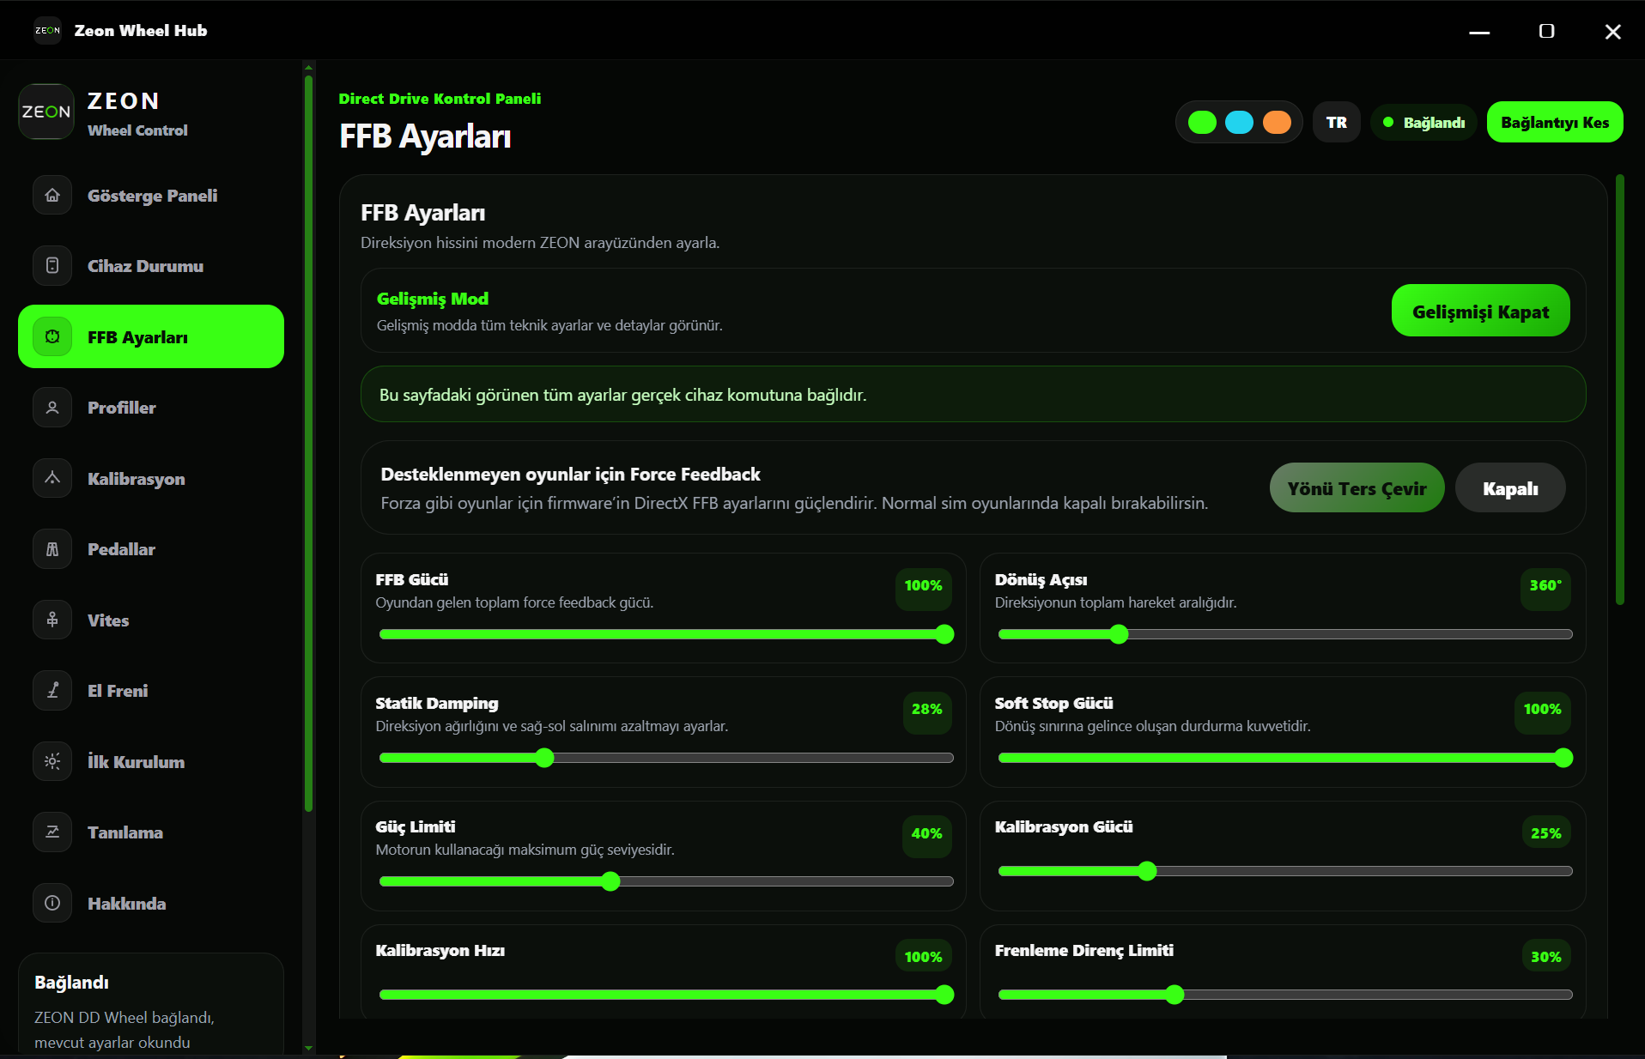This screenshot has width=1645, height=1059.
Task: Select the cyan theme color swatch
Action: point(1239,123)
